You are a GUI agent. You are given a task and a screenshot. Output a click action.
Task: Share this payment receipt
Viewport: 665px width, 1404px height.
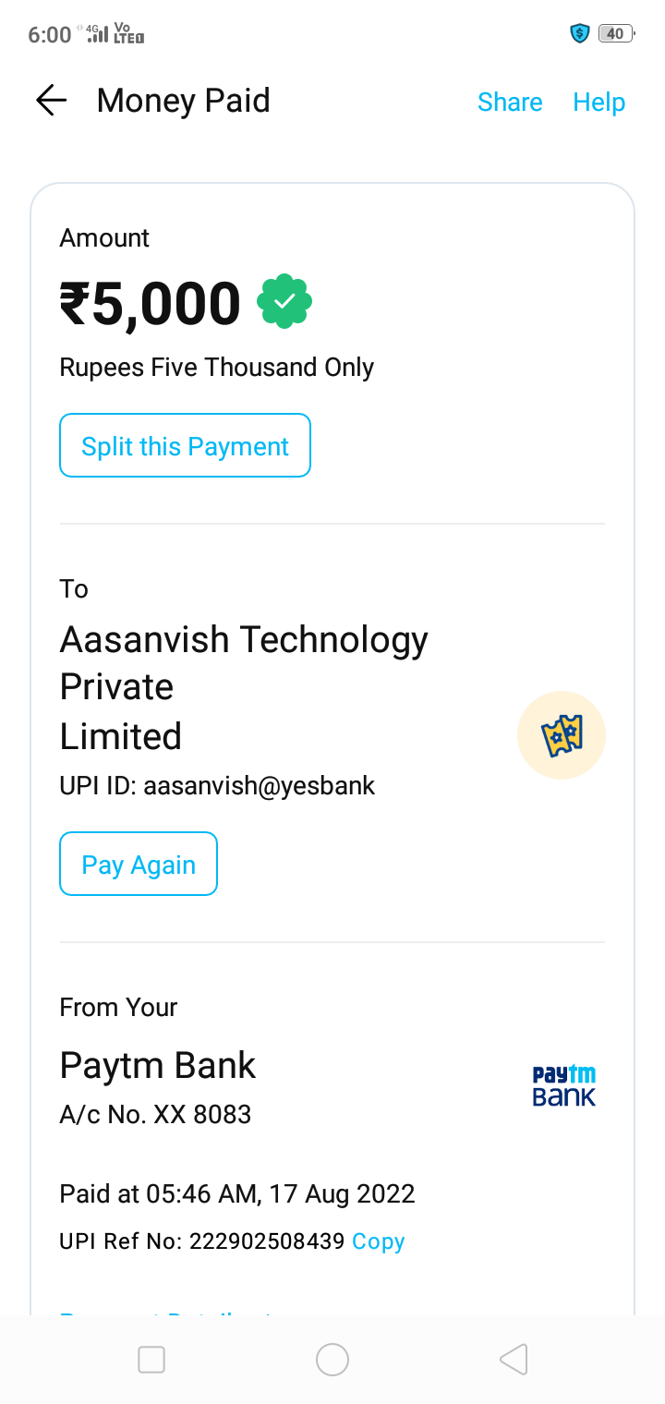[510, 102]
